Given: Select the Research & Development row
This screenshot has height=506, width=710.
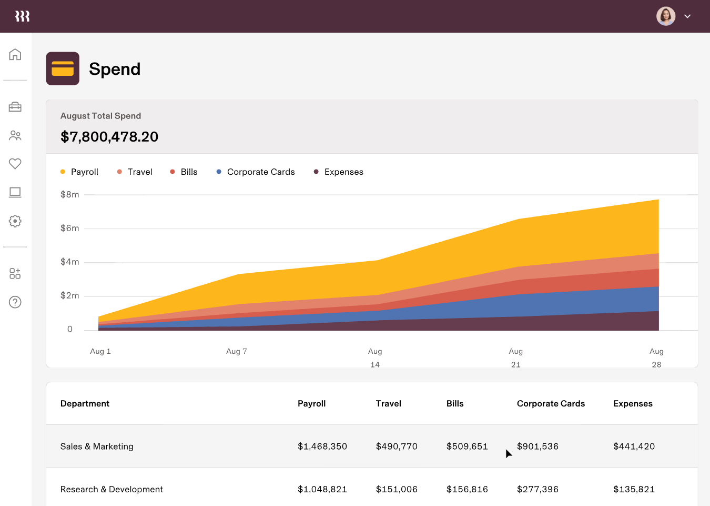Looking at the screenshot, I should tap(372, 489).
